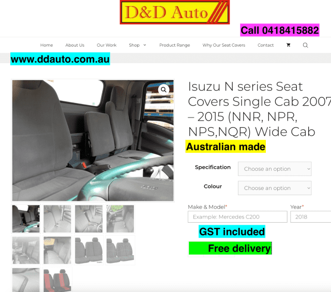Click the D&D Auto logo
This screenshot has height=292, width=331.
point(175,12)
